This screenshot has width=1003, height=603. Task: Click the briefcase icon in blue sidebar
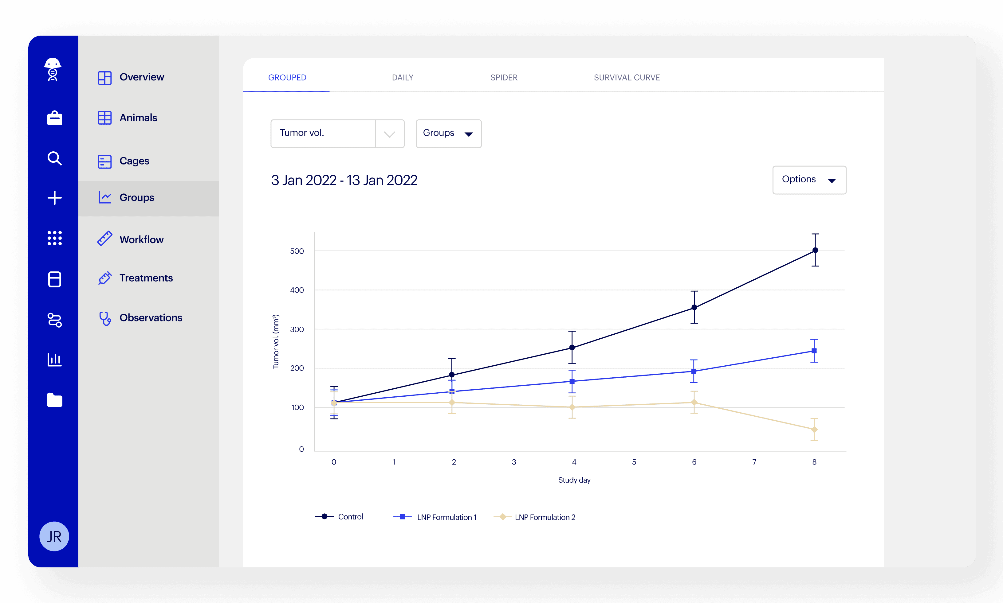54,118
